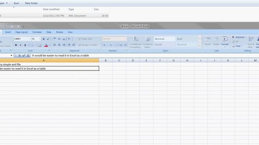Click the Decrease Indent icon
Viewport: 259px width, 145px height.
(x=69, y=45)
